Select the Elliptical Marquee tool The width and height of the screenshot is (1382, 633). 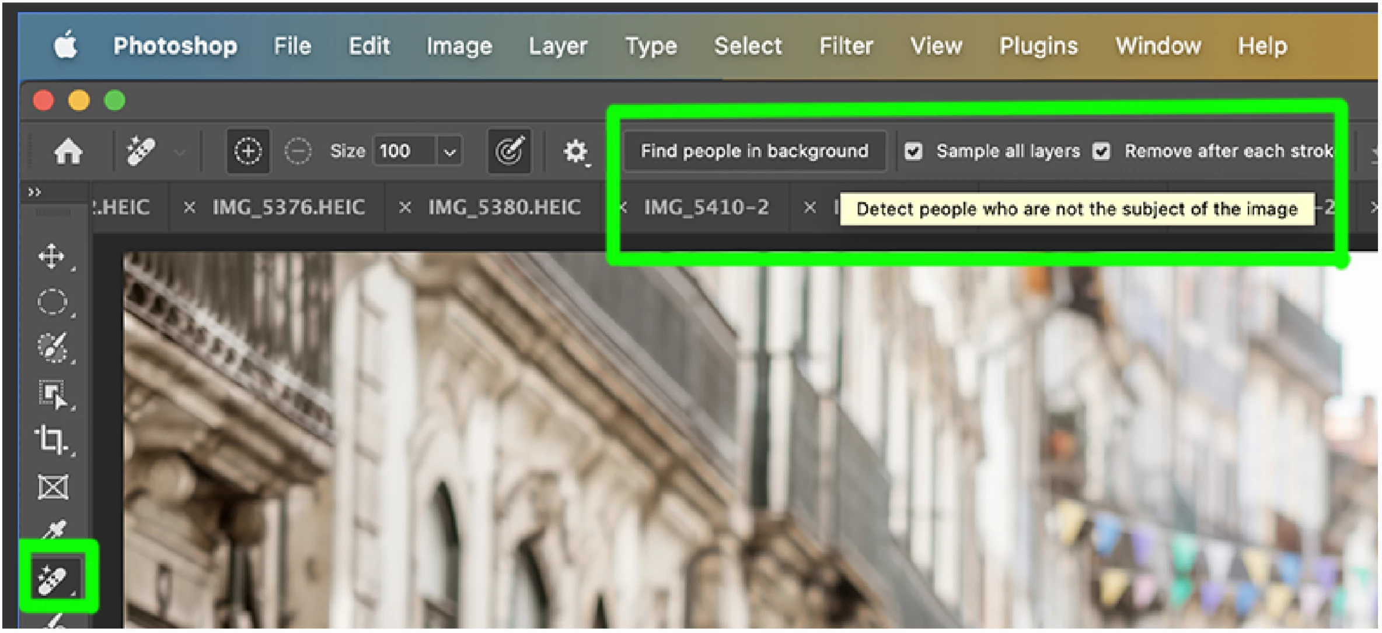pyautogui.click(x=52, y=303)
